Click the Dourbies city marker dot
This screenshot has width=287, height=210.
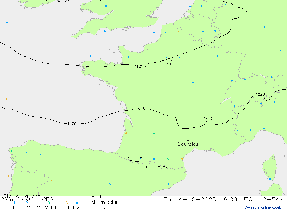[188, 140]
